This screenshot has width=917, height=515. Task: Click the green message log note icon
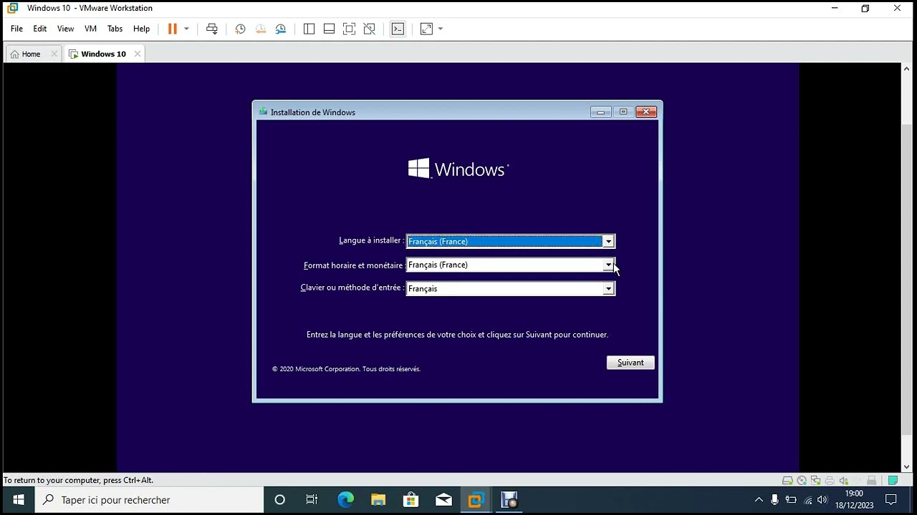pyautogui.click(x=893, y=481)
